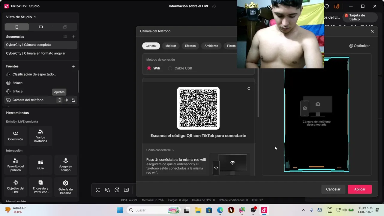Switch to the Ambiente tab
This screenshot has height=216, width=384.
coord(211,46)
